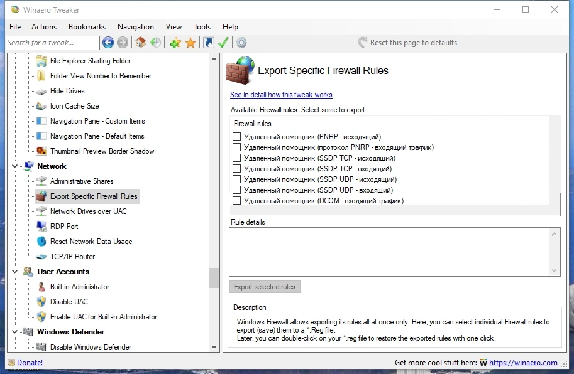Click the grayed Forward navigation arrow

pos(123,43)
